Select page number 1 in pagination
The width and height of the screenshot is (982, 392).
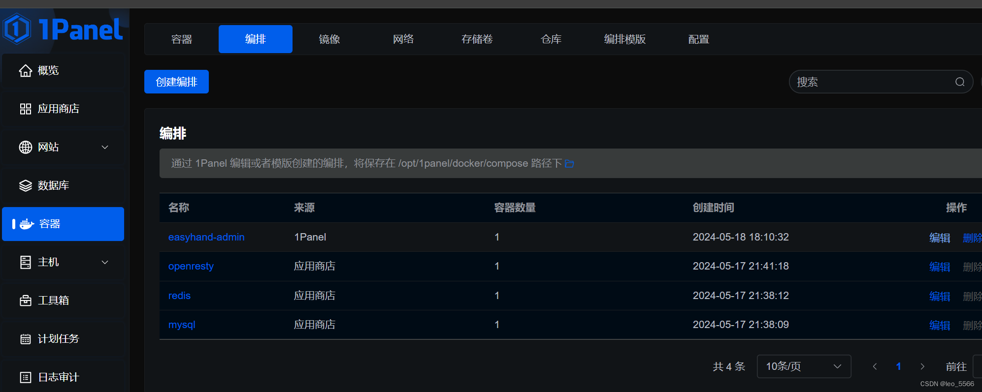(x=898, y=366)
